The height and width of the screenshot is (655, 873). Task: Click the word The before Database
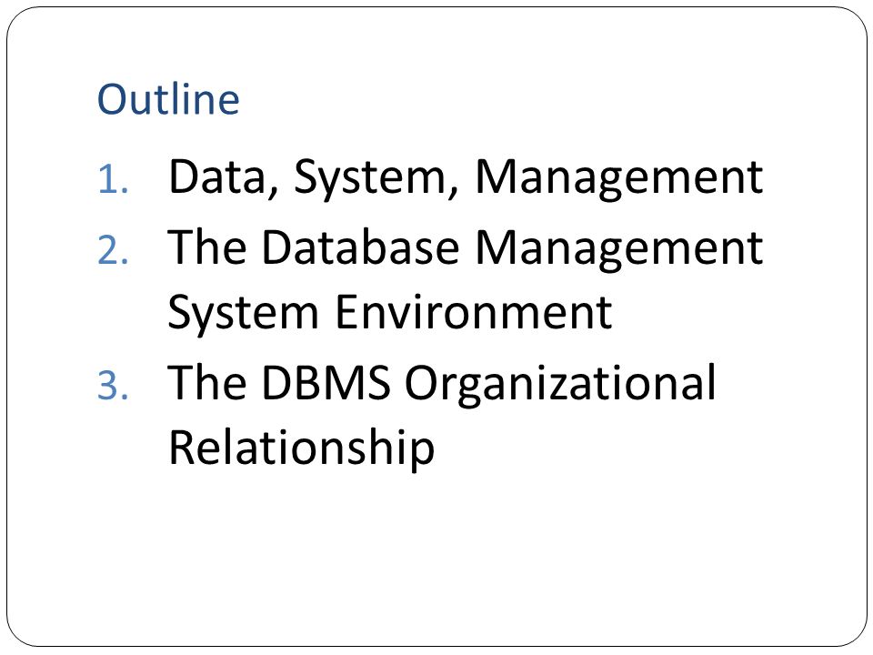tap(207, 247)
